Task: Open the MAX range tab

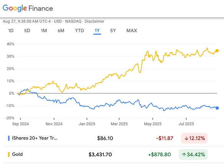Action: pyautogui.click(x=132, y=31)
